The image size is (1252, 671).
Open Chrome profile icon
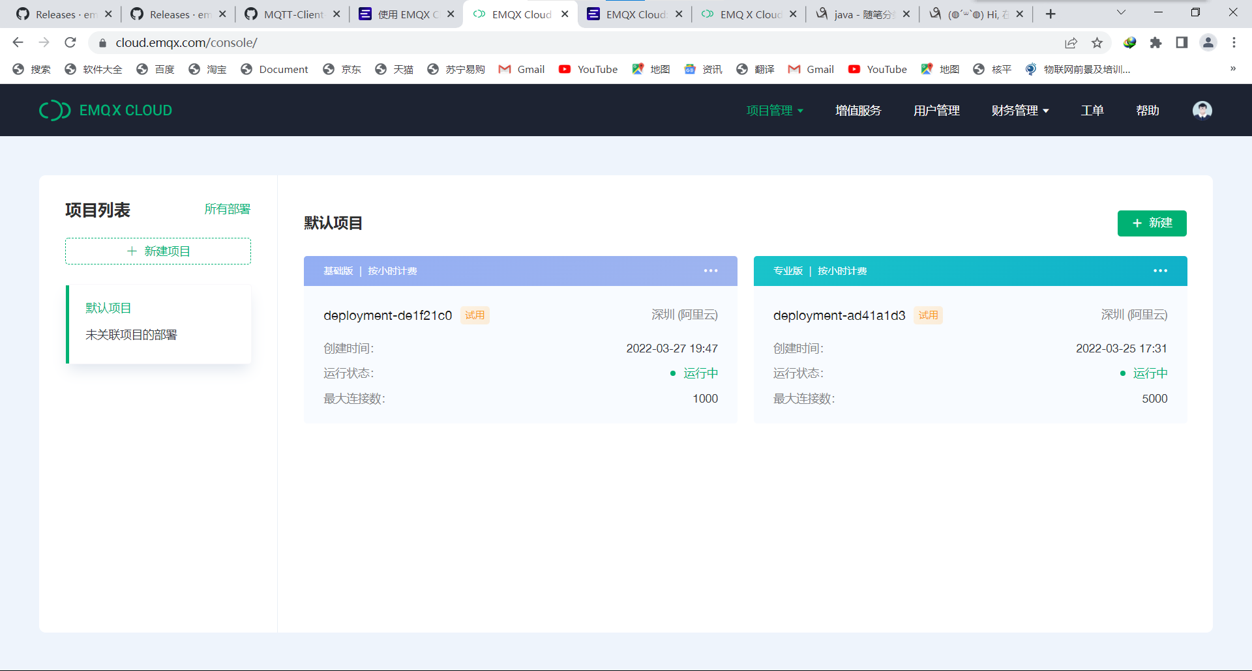[1208, 42]
